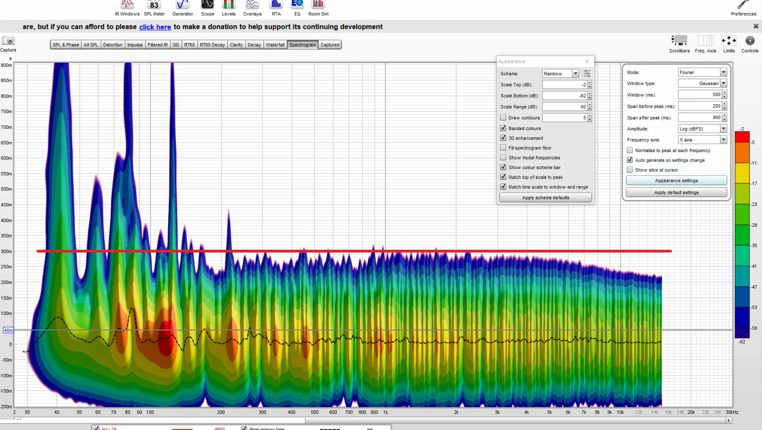Open the SPL Meter
Image resolution: width=762 pixels, height=430 pixels.
tap(154, 8)
